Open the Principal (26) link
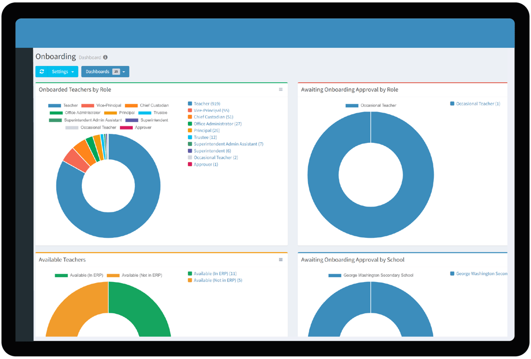The image size is (531, 359). pyautogui.click(x=207, y=131)
